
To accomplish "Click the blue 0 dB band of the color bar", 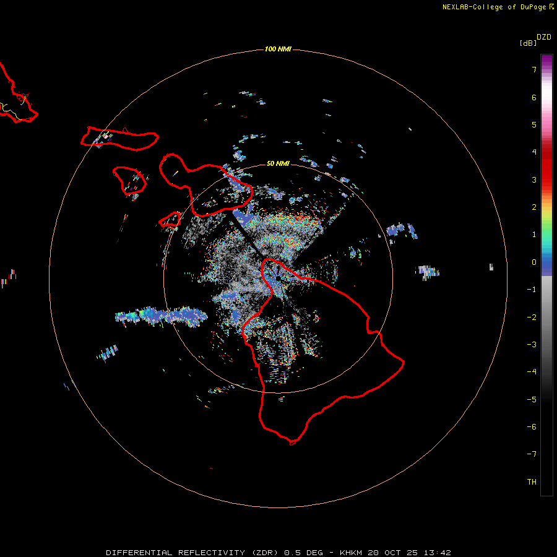I will [x=546, y=265].
